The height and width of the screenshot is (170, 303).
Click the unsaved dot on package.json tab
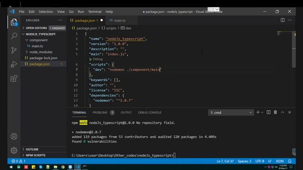[x=101, y=20]
